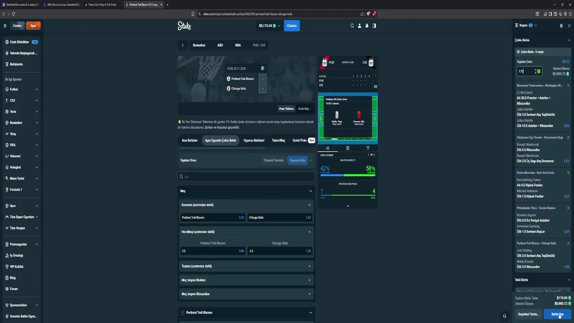
Task: Open bet slip settings gear icon
Action: pos(561,26)
